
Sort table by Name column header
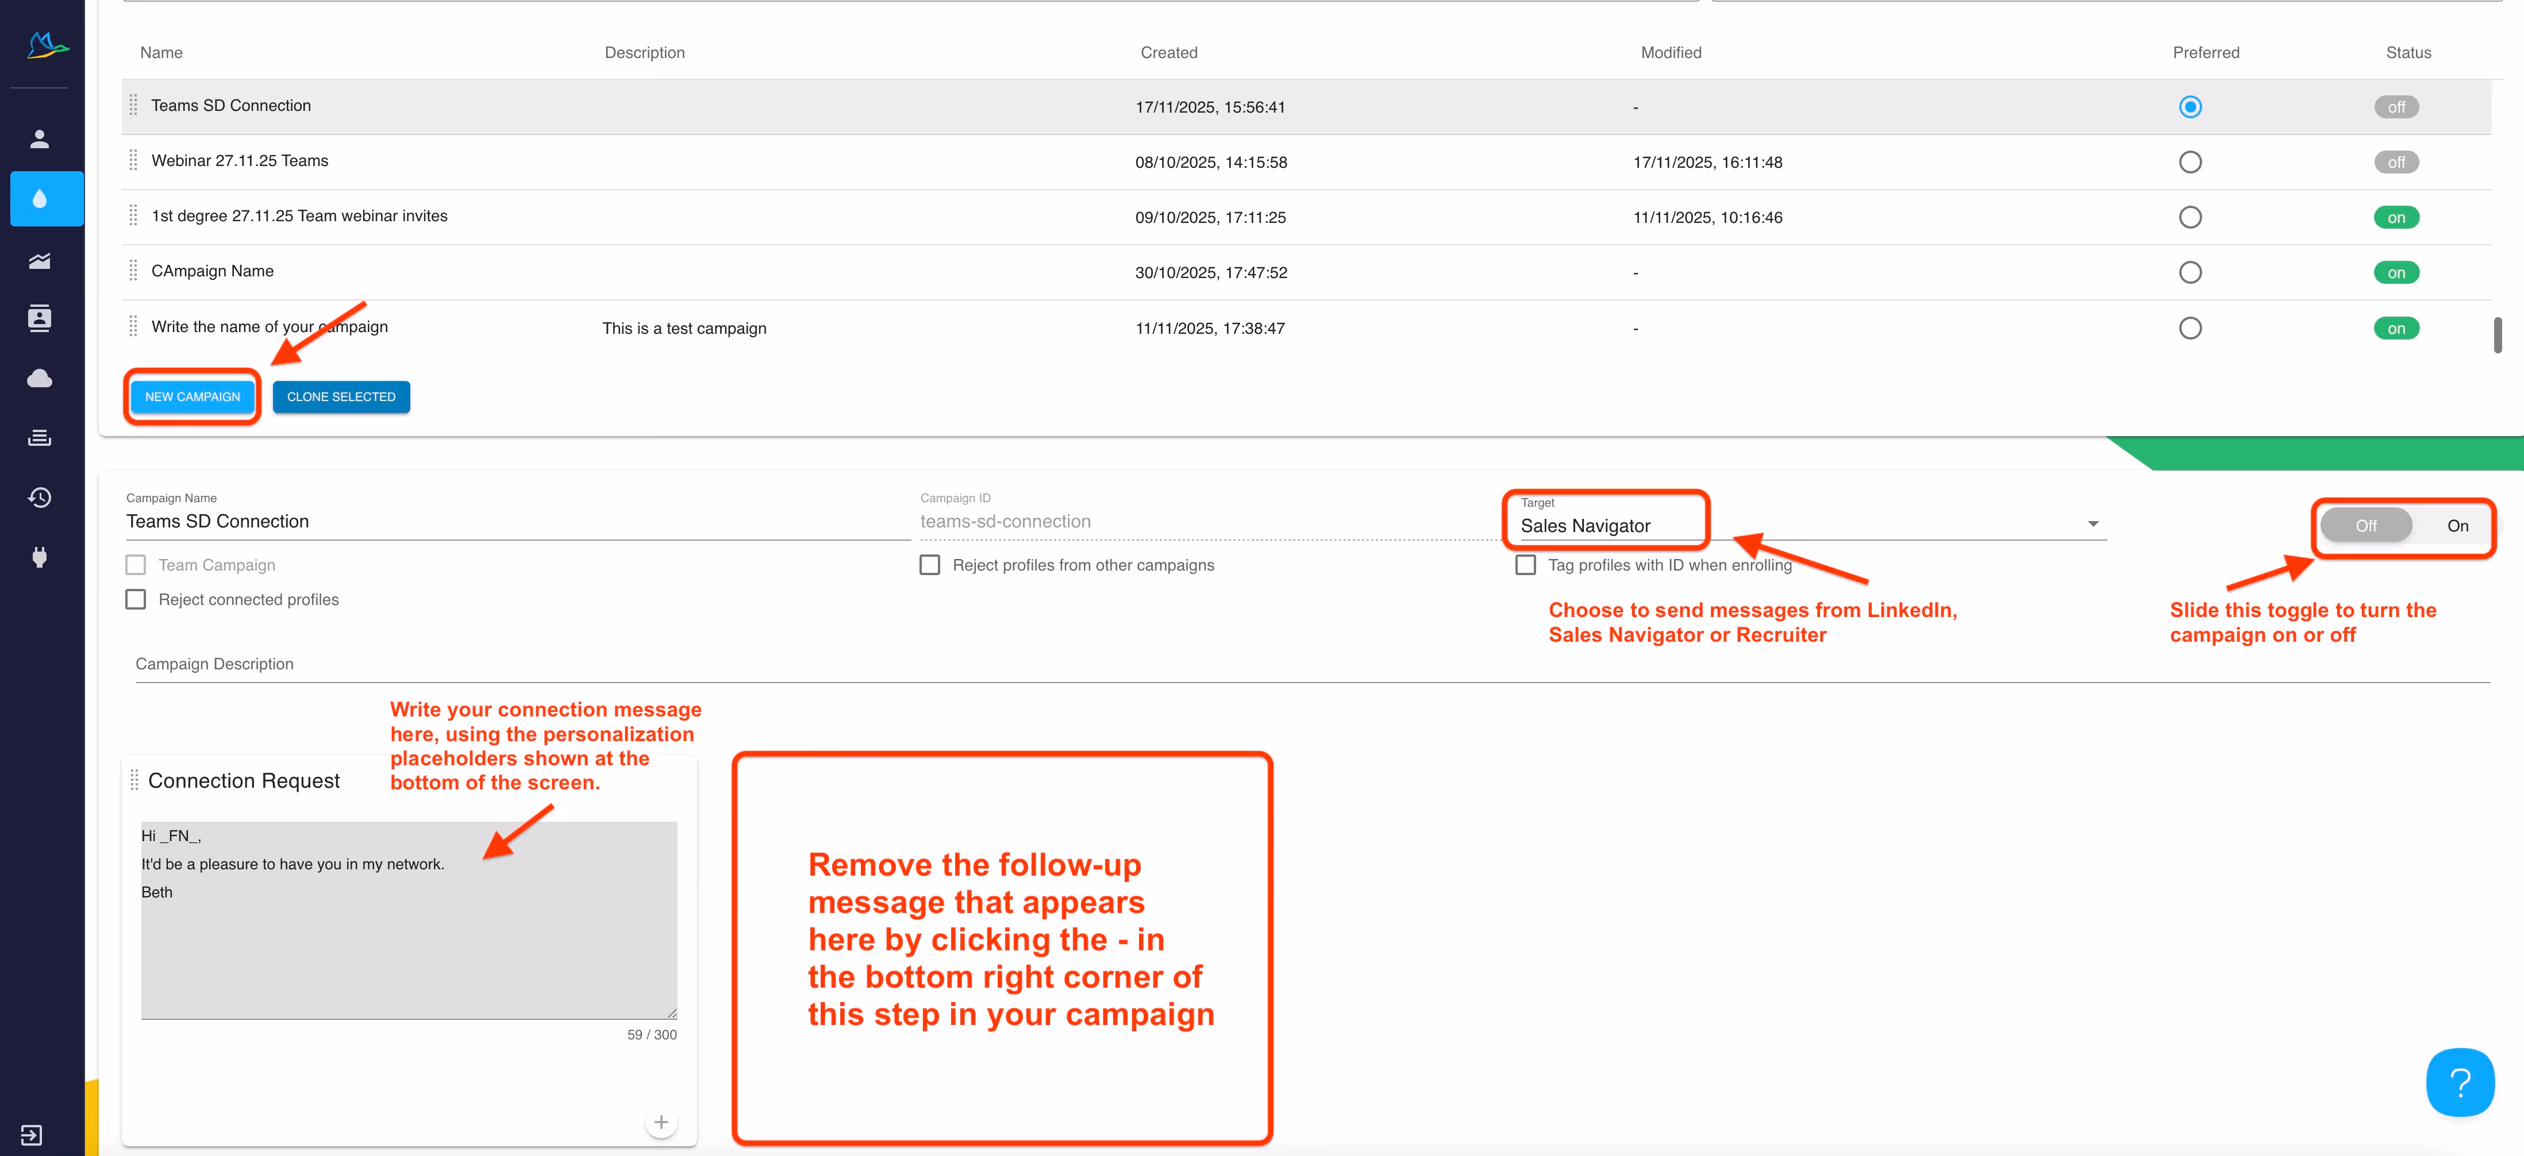click(161, 53)
